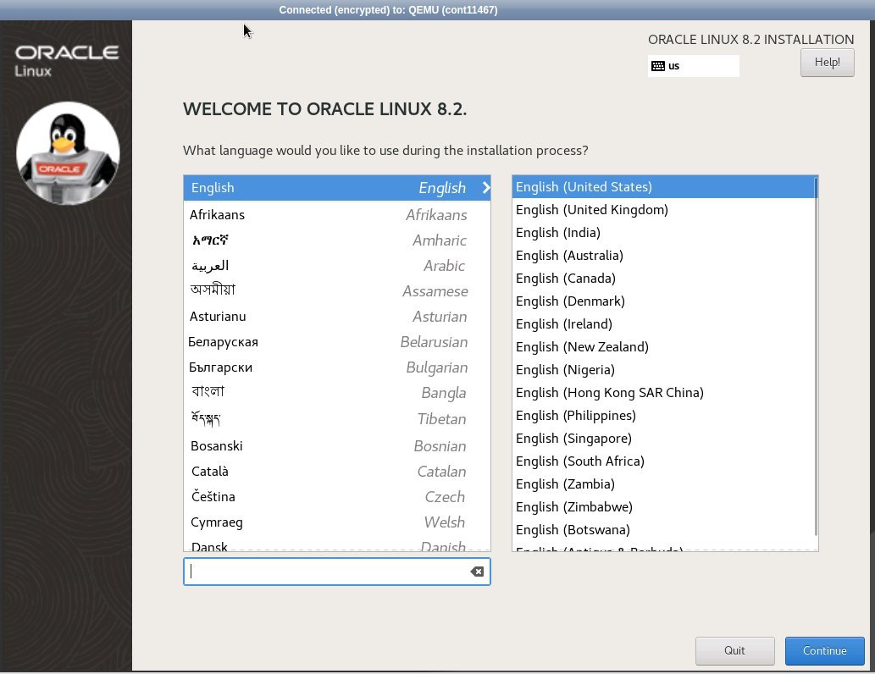Select Bulgarian language row
875x674 pixels.
tap(337, 367)
